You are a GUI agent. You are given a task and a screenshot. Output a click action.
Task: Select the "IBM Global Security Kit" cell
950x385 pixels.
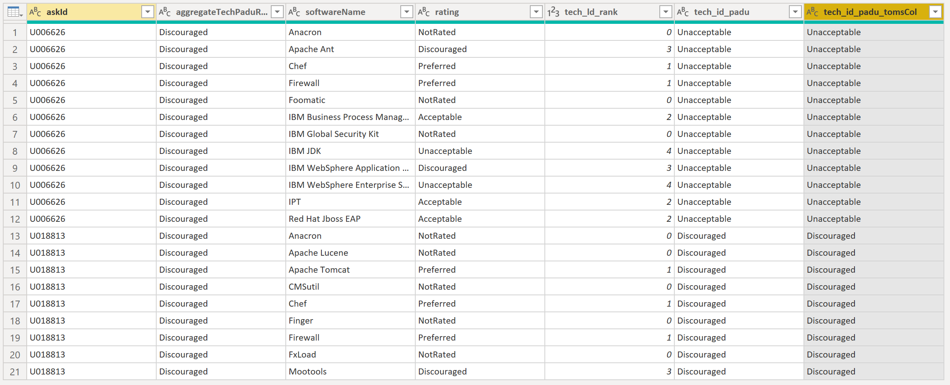point(350,134)
